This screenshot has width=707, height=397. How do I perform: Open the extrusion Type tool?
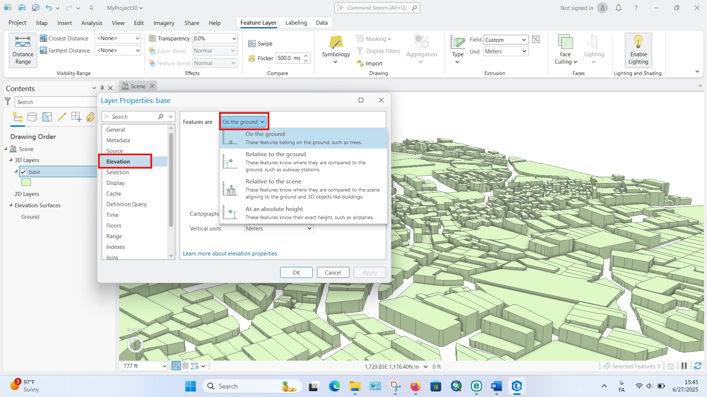[x=458, y=50]
